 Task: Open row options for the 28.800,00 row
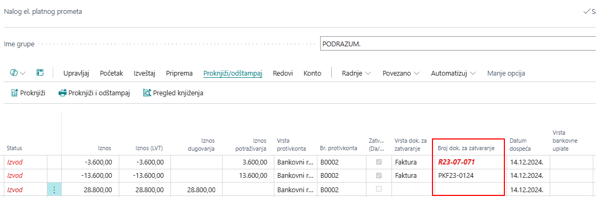[x=54, y=190]
